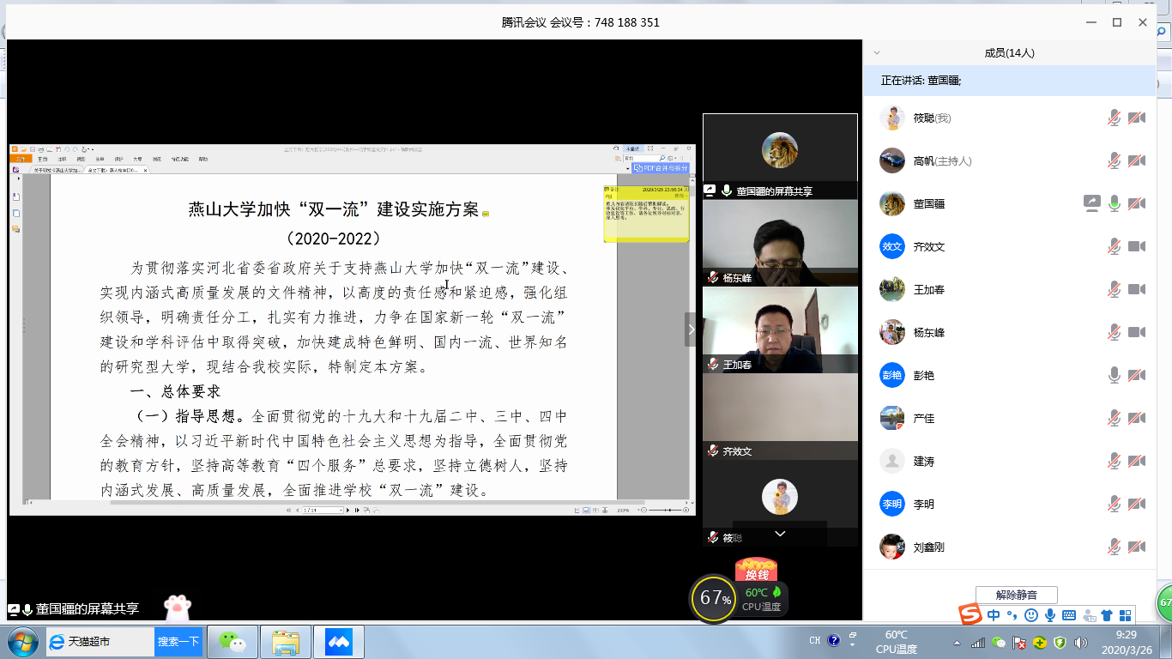The image size is (1172, 659).
Task: Select 王加春's video thumbnail
Action: point(780,329)
